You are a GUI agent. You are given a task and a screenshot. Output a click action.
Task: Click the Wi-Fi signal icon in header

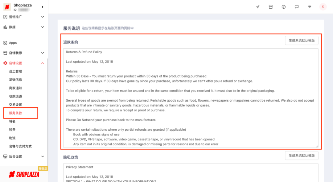(x=310, y=7)
